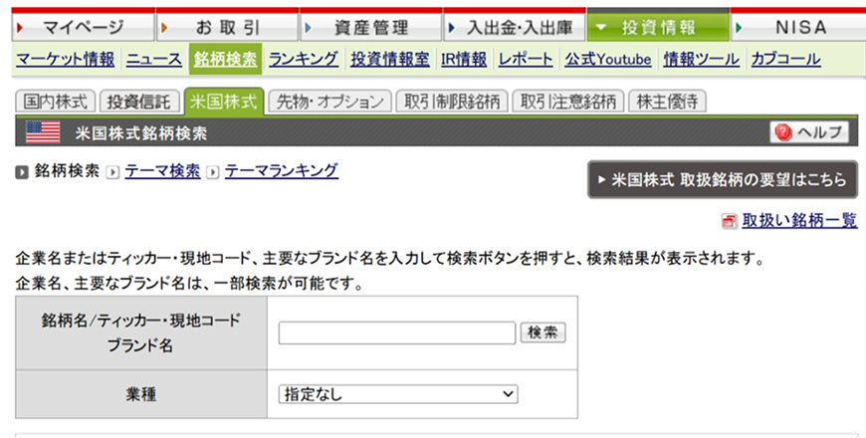Open the 業種 指定なし dropdown

[397, 394]
